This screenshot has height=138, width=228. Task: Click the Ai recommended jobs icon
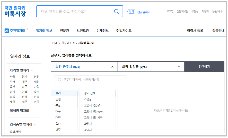click(7, 31)
